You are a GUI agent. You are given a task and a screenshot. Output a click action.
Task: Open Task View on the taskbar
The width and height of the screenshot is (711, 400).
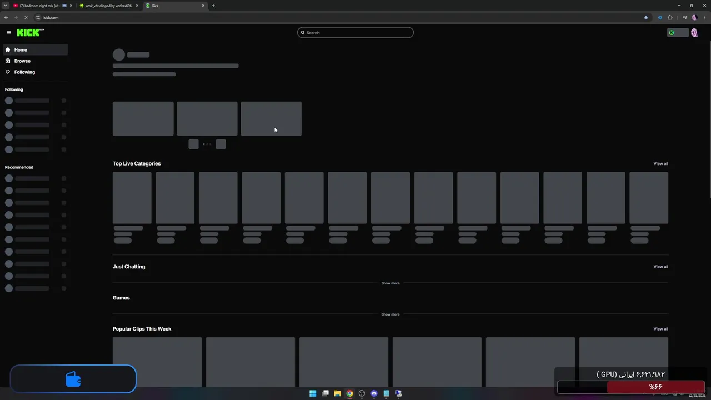[325, 393]
